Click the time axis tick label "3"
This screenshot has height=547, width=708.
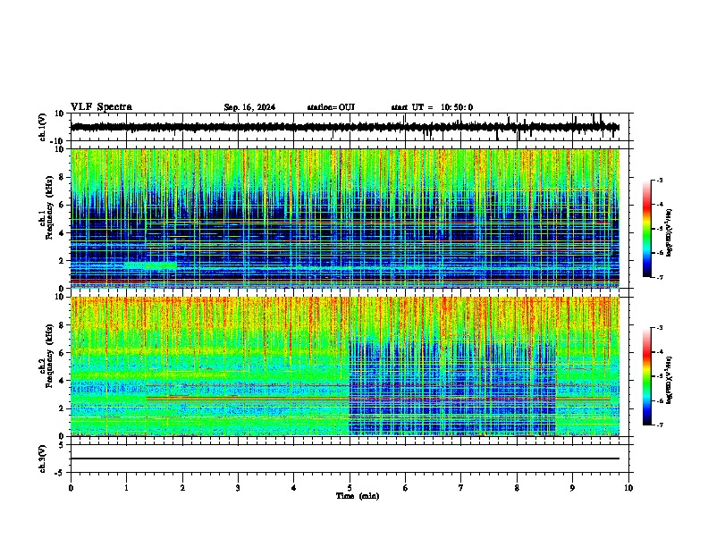238,488
